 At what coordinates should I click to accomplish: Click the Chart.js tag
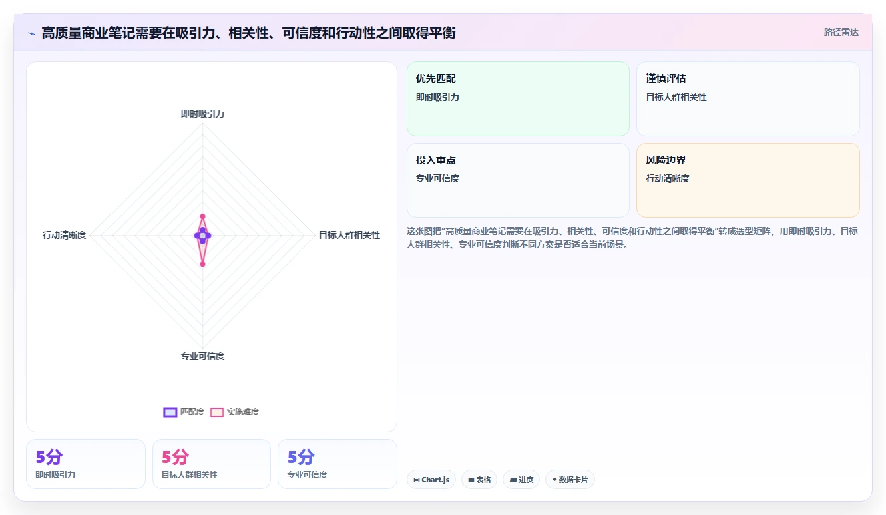pos(431,480)
